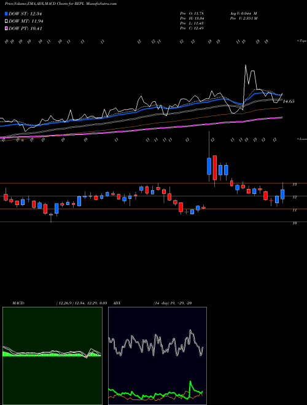This screenshot has height=405, width=307.
Task: Click the ADX values '(14 day) 19, +29, -20'
Action: 173,303
